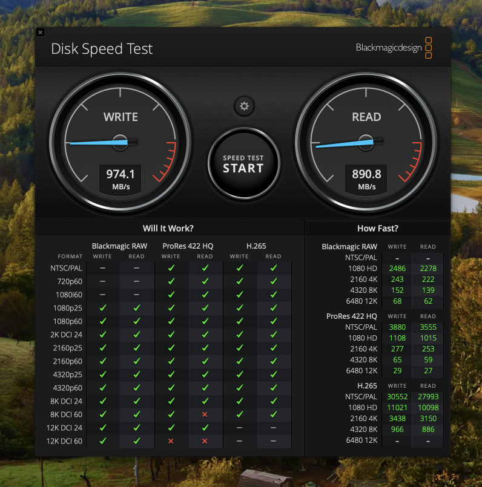The image size is (482, 487).
Task: Click the H.265 column heading in Will It Work
Action: click(256, 246)
